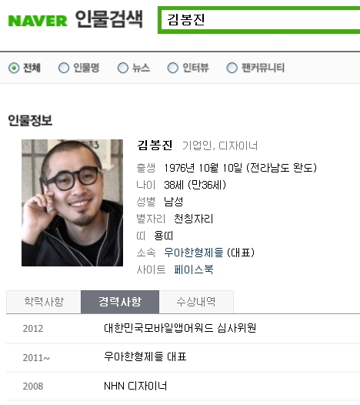The width and height of the screenshot is (360, 405).
Task: Switch to the 수상내역 tab
Action: 196,302
